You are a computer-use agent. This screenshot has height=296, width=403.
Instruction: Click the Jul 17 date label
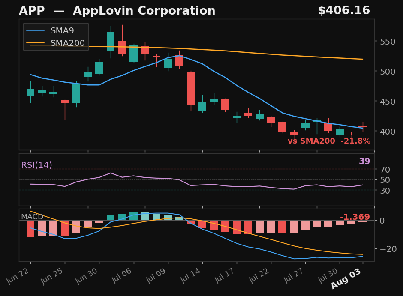(x=224, y=276)
